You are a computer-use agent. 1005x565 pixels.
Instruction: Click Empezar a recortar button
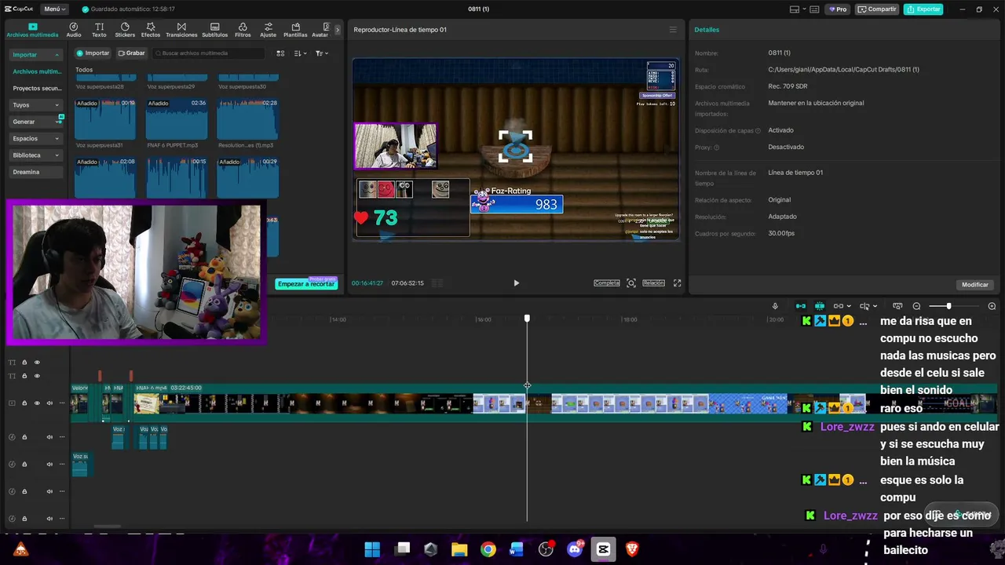(x=306, y=284)
